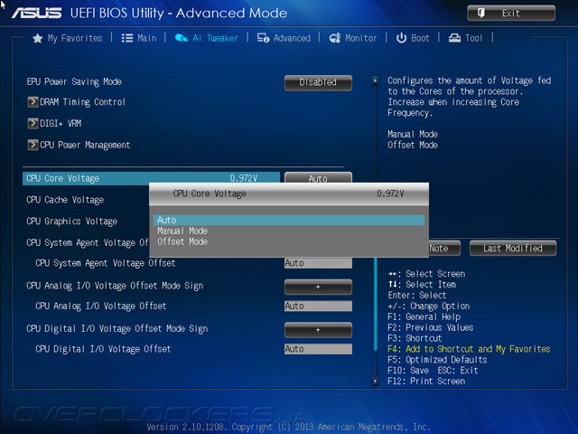
Task: Click the Advanced tab icon
Action: [x=263, y=38]
